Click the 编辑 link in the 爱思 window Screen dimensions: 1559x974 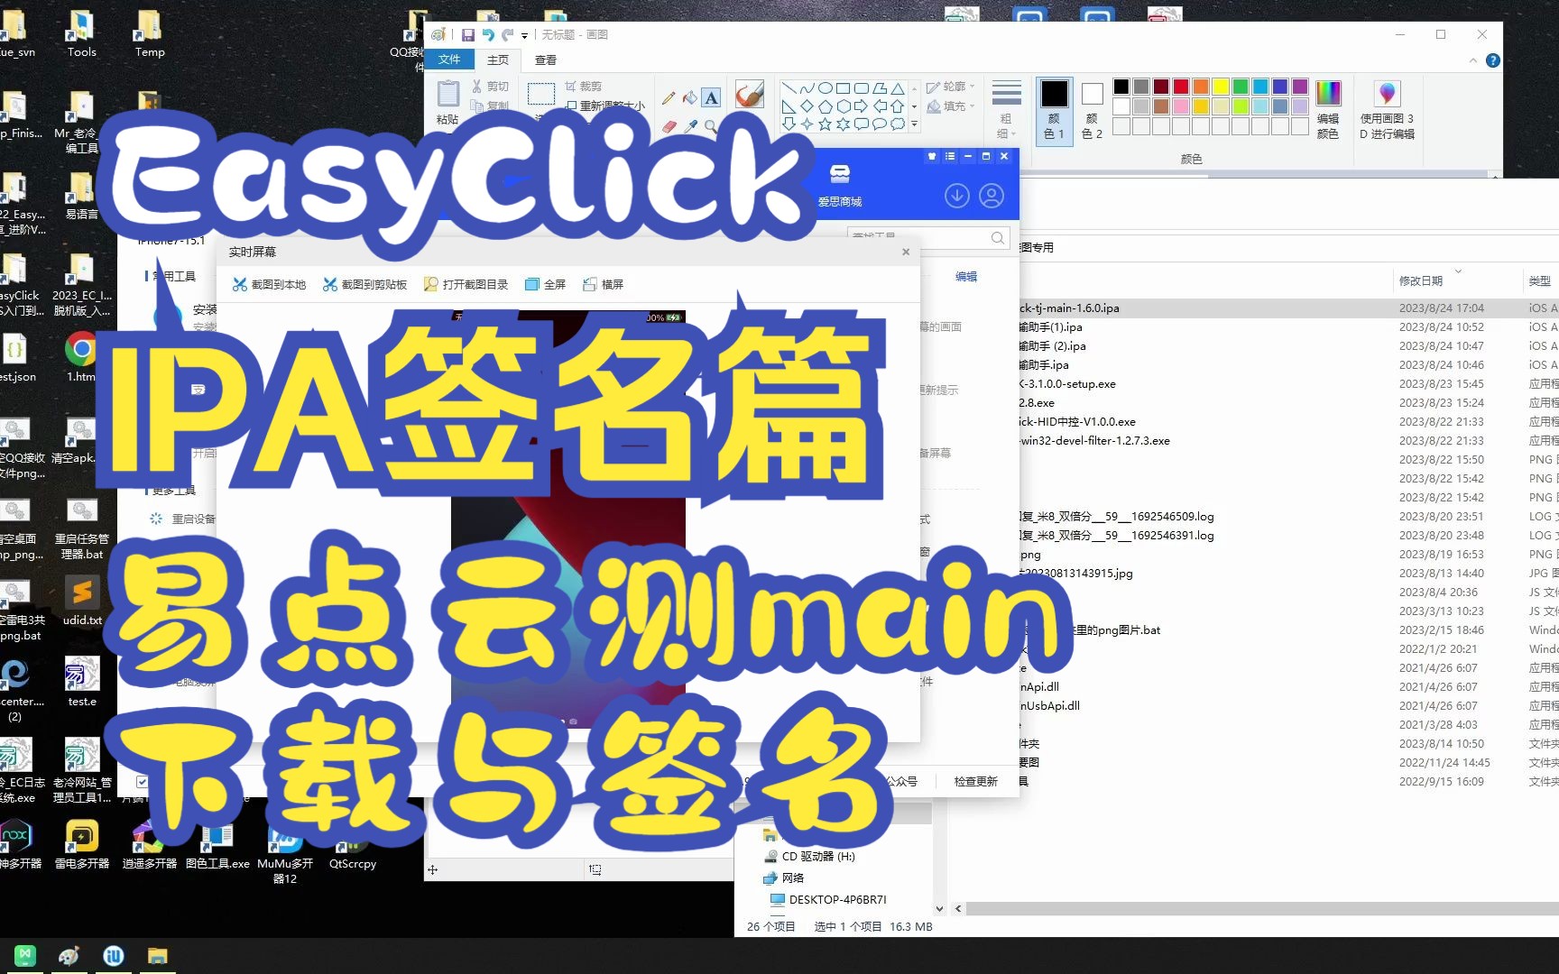pyautogui.click(x=966, y=277)
